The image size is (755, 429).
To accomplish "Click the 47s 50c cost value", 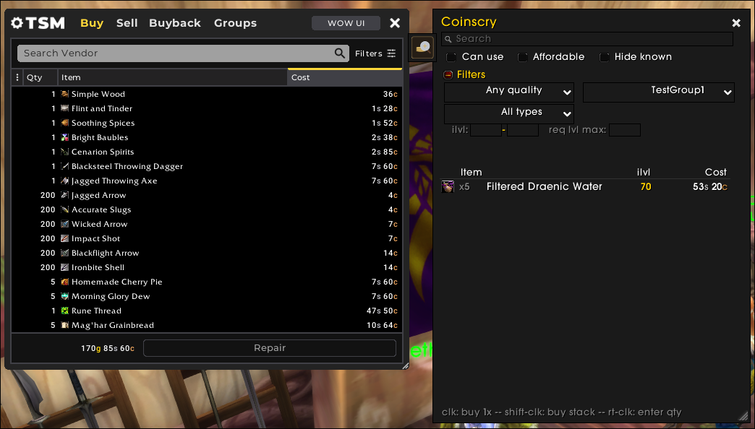I will click(382, 311).
